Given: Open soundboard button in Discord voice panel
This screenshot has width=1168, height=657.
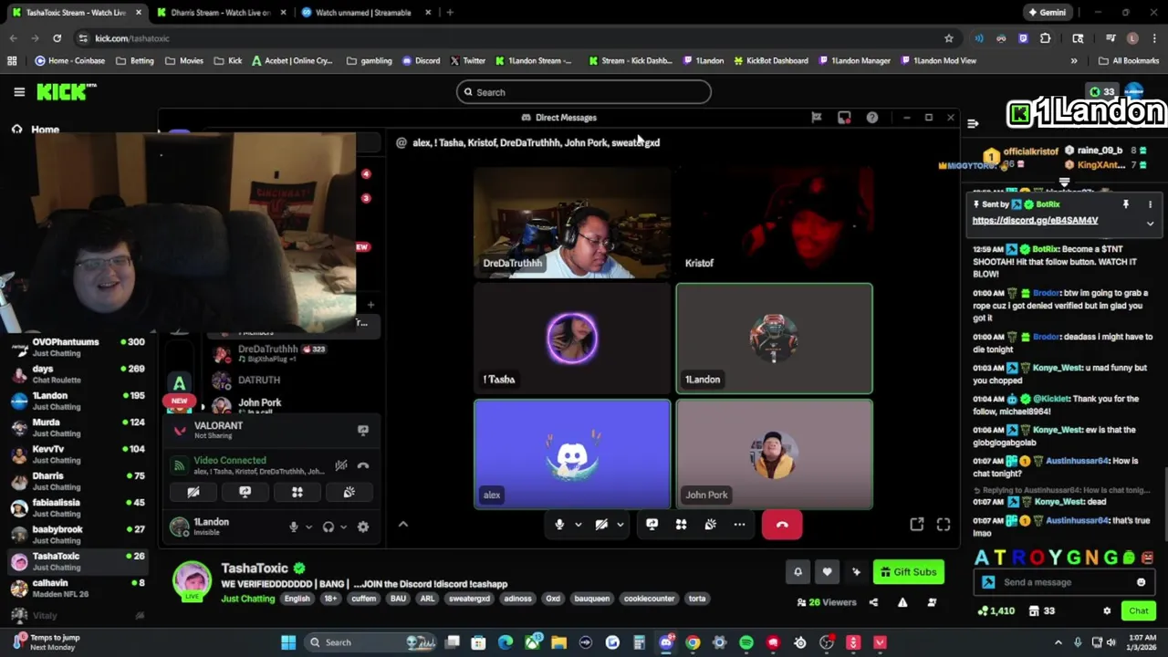Looking at the screenshot, I should pos(349,492).
